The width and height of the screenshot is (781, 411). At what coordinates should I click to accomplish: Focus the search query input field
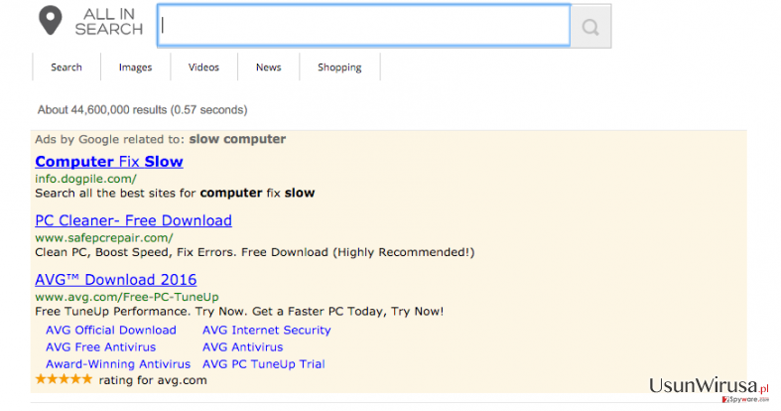coord(363,26)
